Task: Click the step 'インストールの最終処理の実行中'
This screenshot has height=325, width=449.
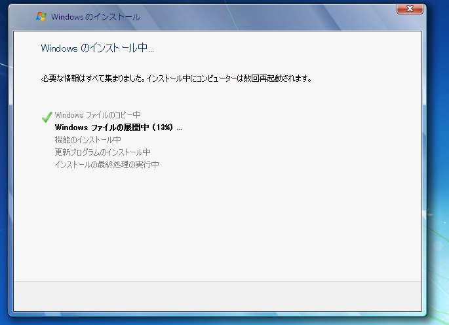Action: pos(107,165)
